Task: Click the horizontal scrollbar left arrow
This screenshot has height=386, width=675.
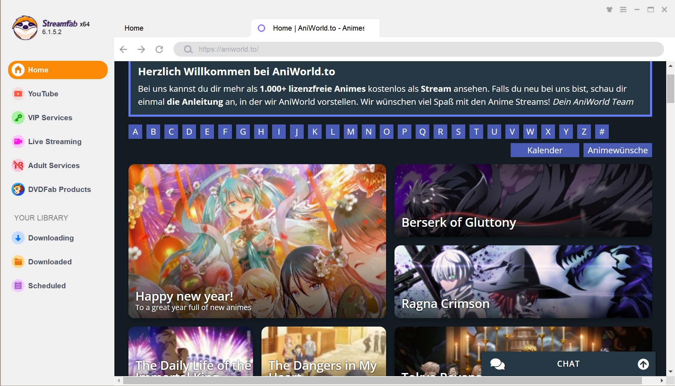Action: point(119,381)
